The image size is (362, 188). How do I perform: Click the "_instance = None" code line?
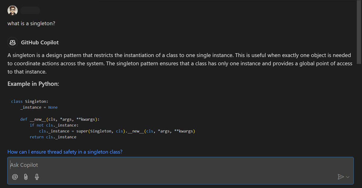39,107
